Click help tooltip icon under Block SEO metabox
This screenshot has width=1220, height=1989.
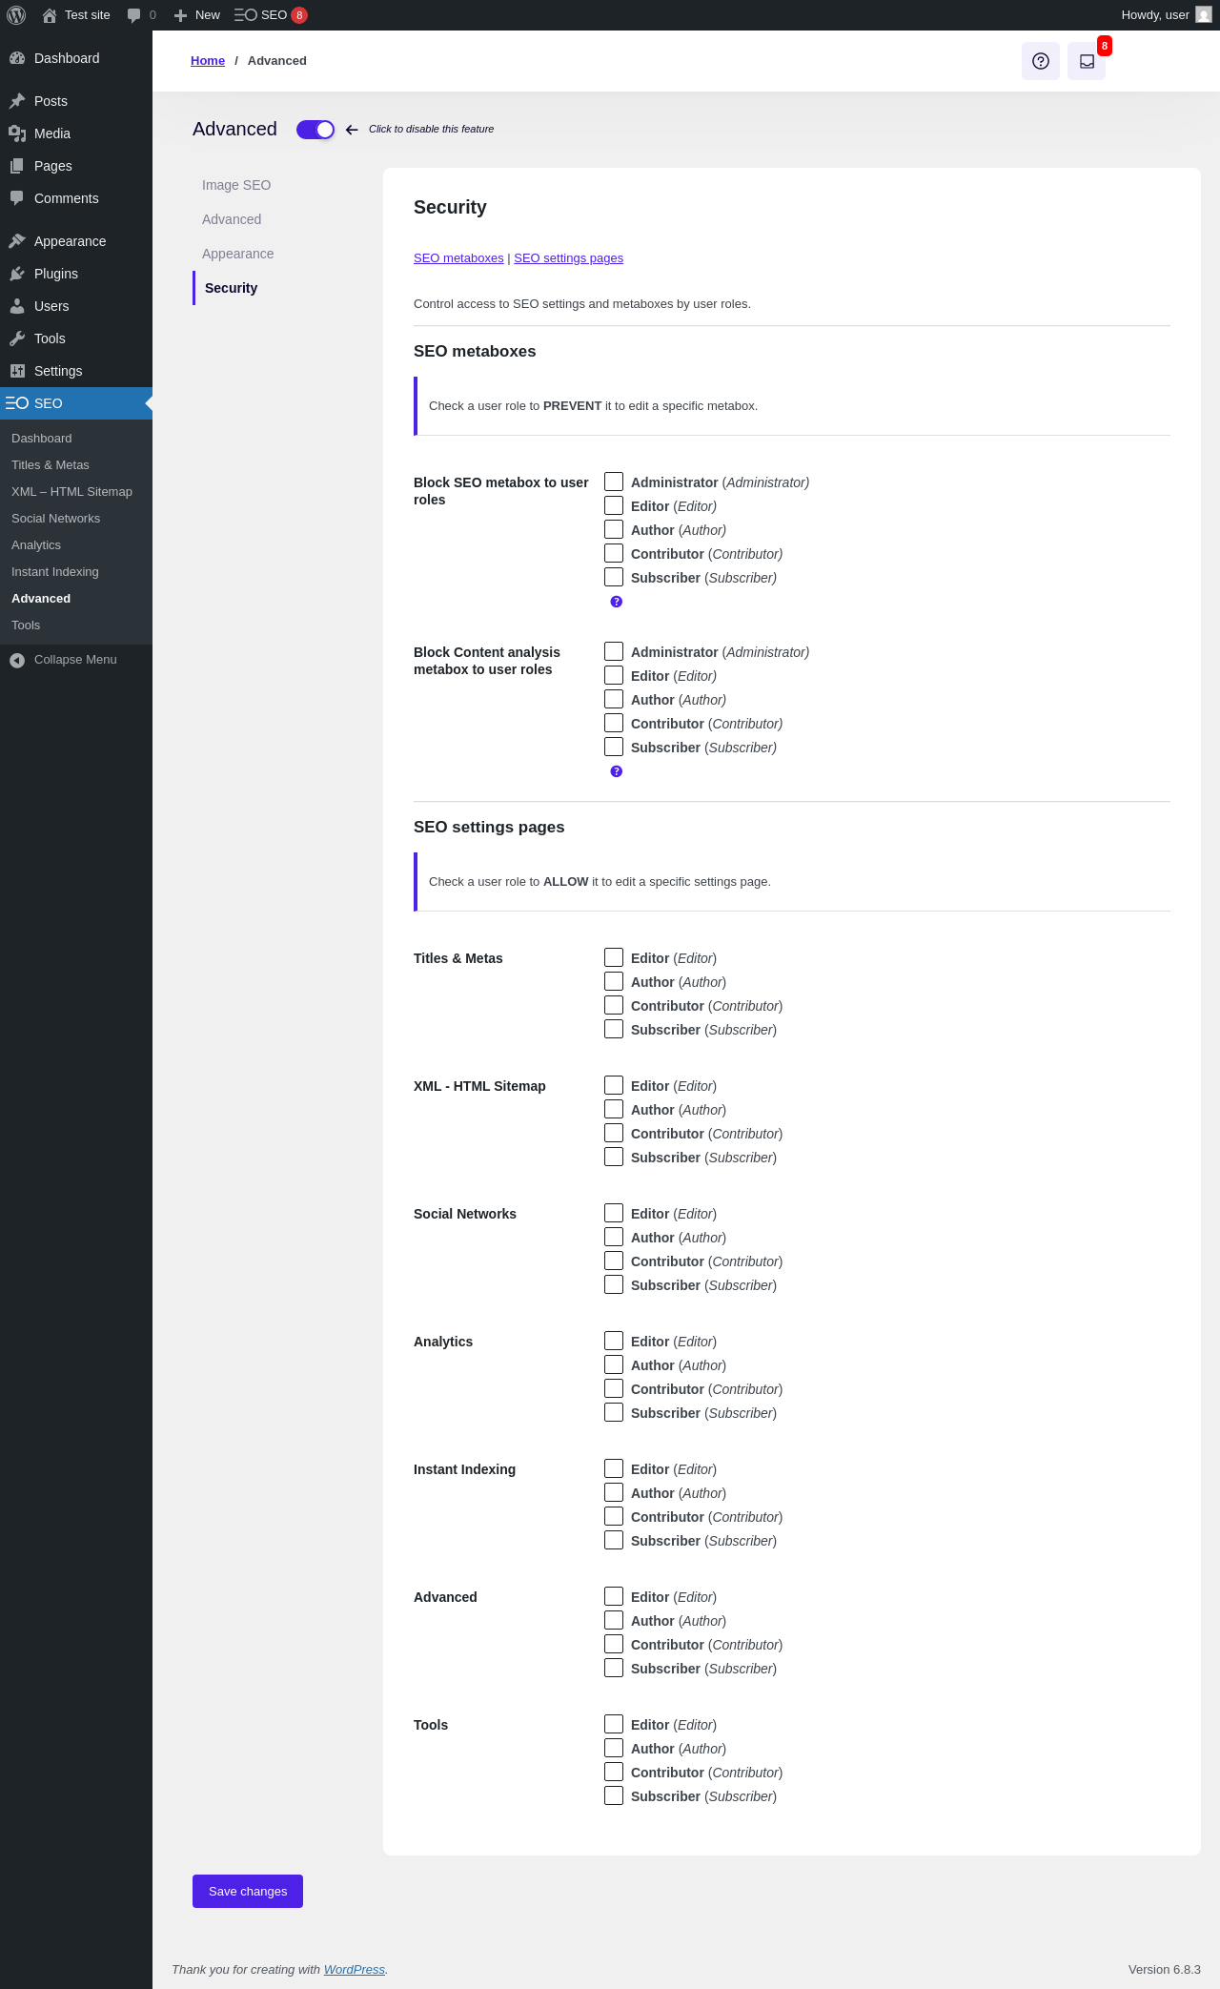616,602
